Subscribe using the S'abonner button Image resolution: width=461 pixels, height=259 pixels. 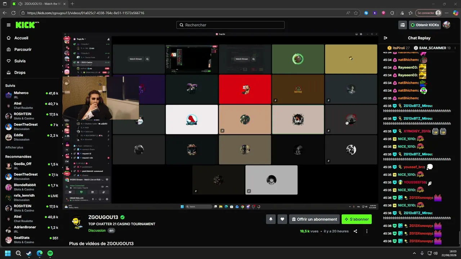tap(357, 219)
